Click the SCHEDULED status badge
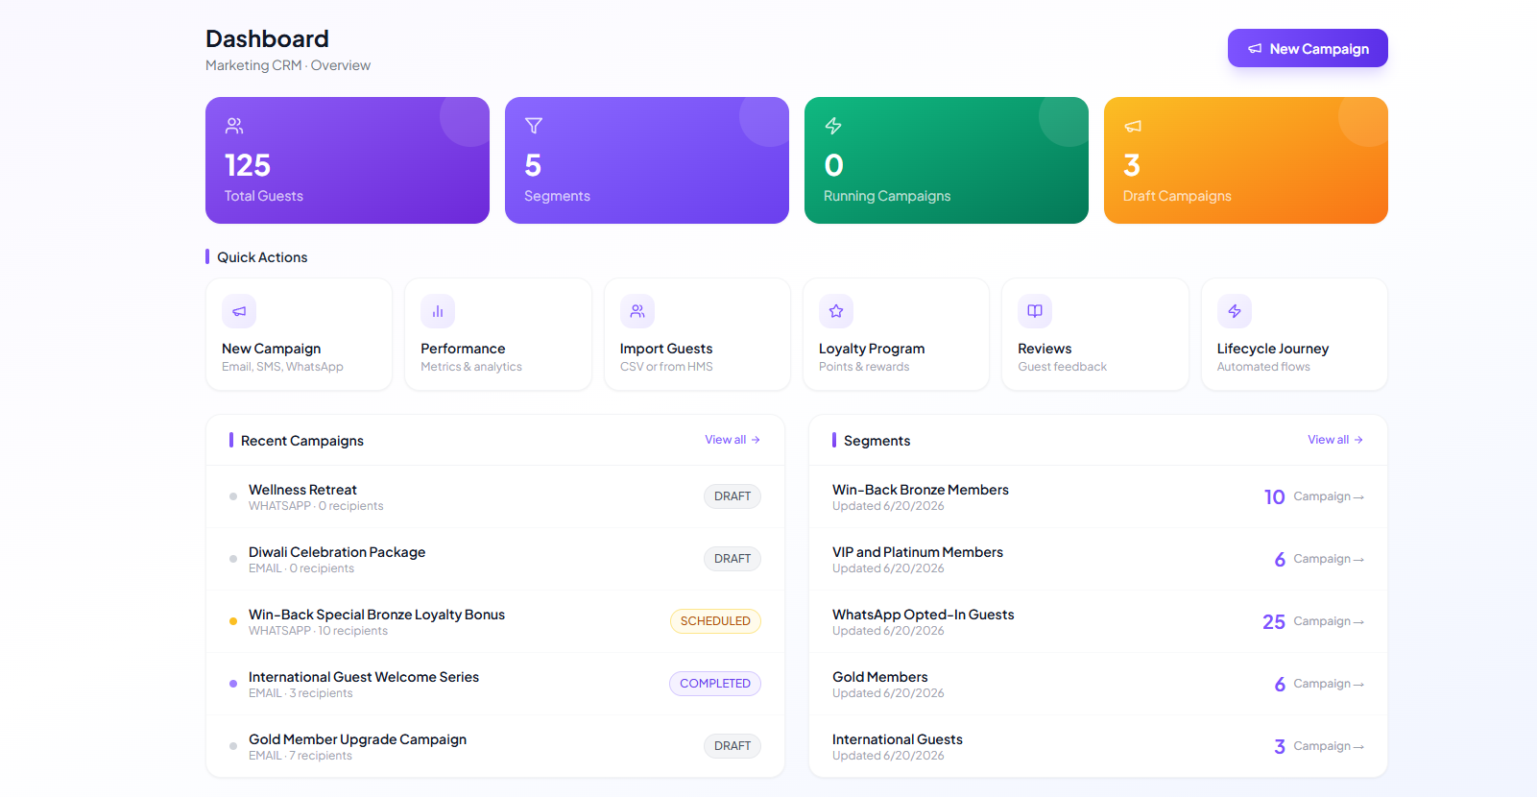1537x797 pixels. pos(715,621)
